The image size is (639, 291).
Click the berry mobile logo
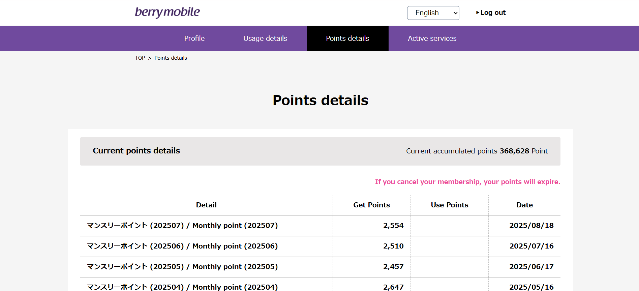(x=167, y=12)
